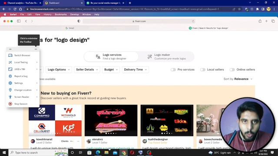Open the Safari menu in the menu bar
Screen dimensions: 278x156
(x=13, y=14)
